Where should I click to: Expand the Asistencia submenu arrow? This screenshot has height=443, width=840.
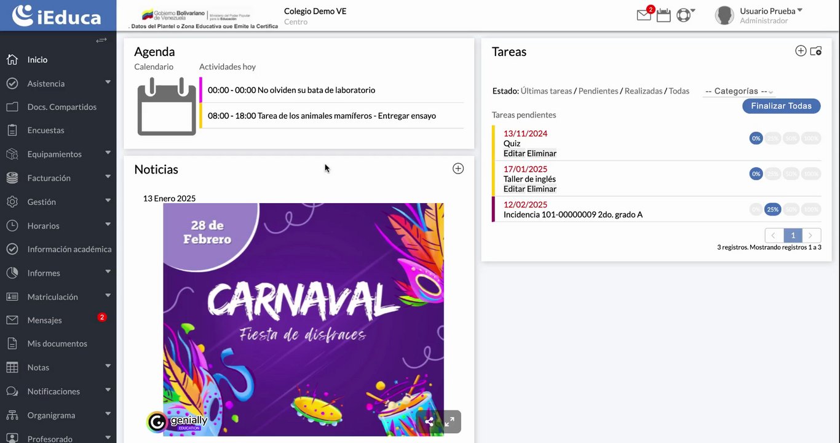(x=108, y=82)
